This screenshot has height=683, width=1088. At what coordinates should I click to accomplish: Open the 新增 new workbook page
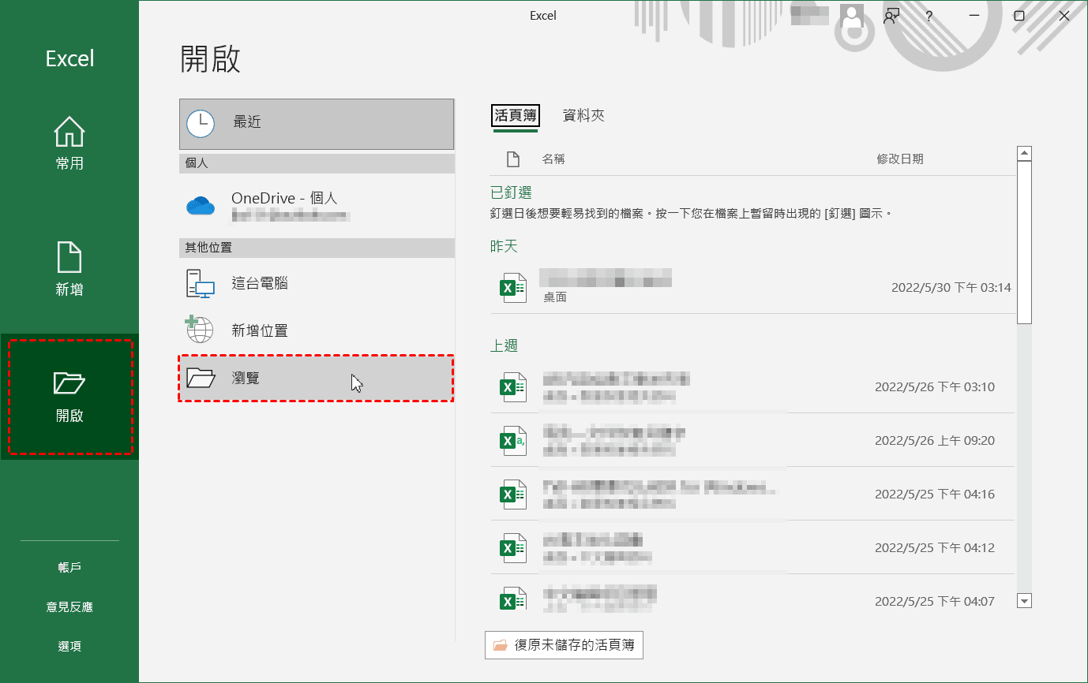pos(69,270)
